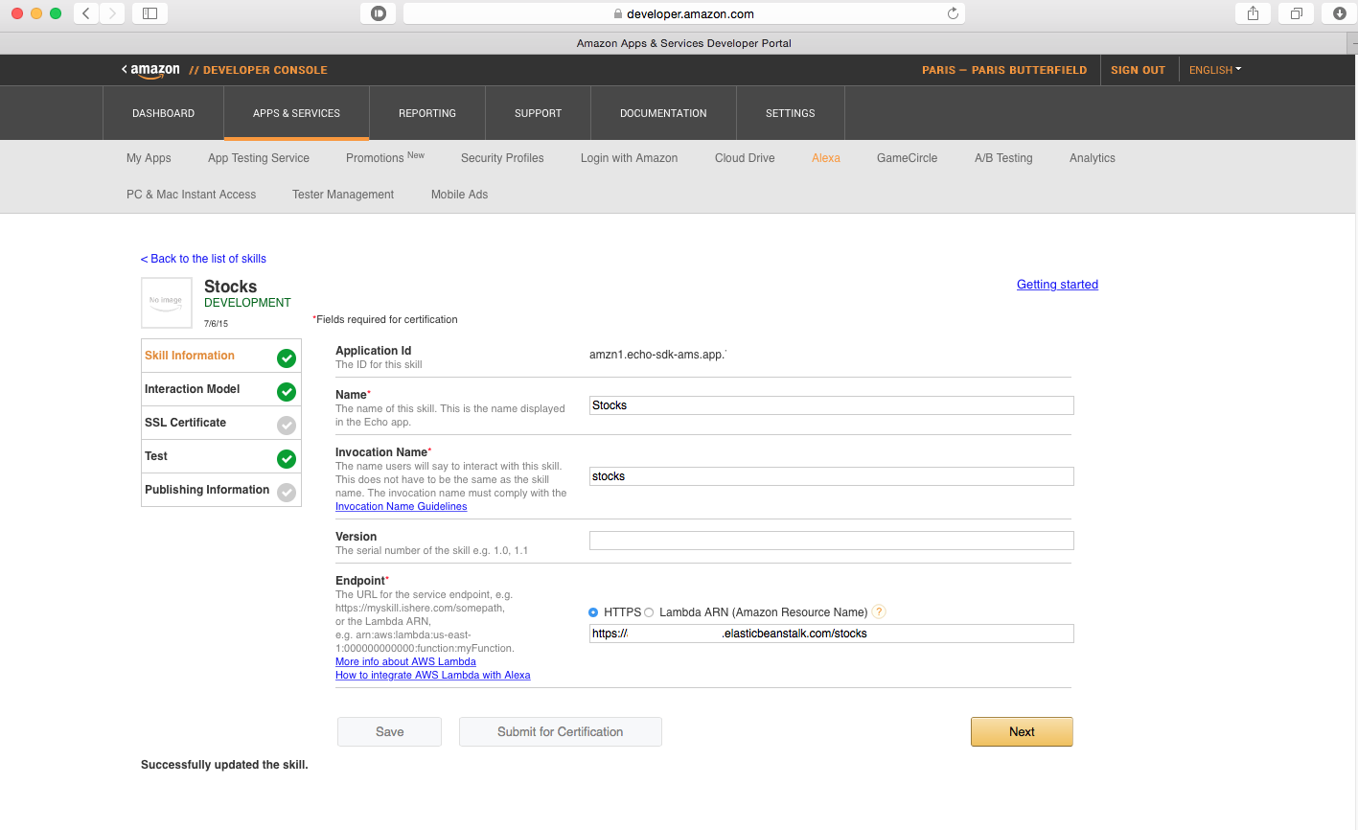The image size is (1358, 830).
Task: Click the Application Id value text
Action: [x=657, y=355]
